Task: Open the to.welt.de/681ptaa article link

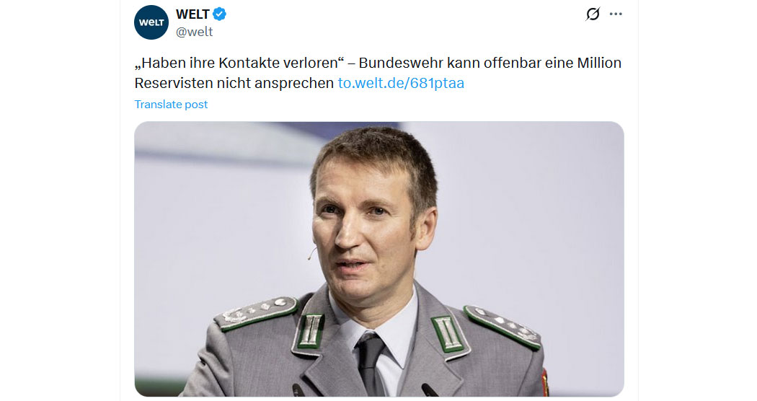Action: pyautogui.click(x=401, y=83)
